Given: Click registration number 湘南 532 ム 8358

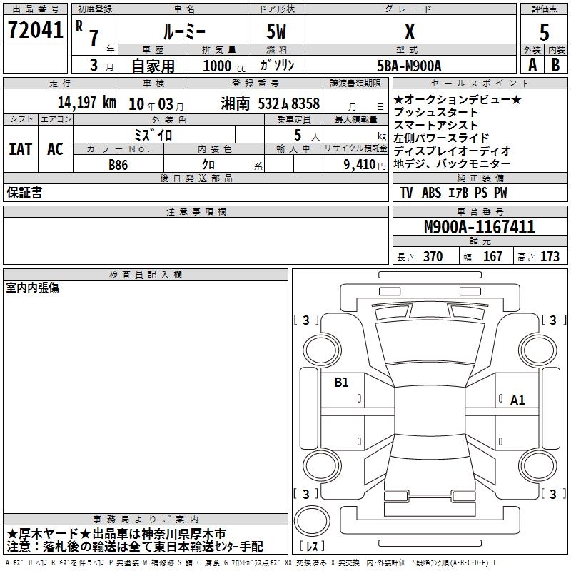Looking at the screenshot, I should tap(271, 103).
